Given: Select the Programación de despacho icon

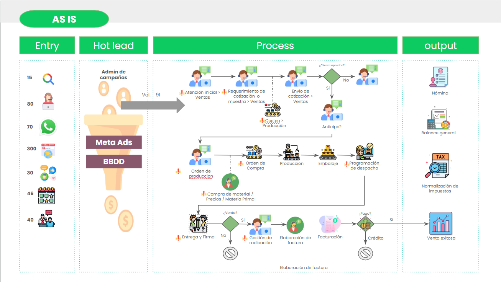Looking at the screenshot, I should tap(364, 152).
